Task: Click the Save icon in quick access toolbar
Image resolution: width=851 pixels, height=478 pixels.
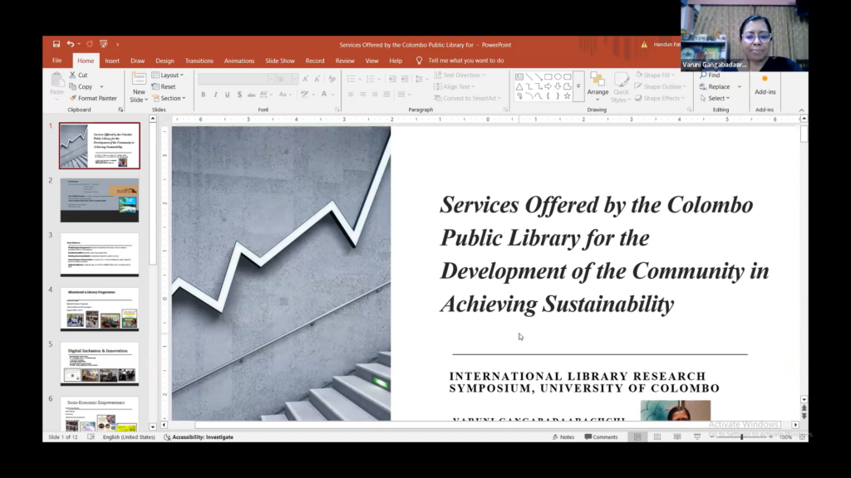Action: pyautogui.click(x=57, y=44)
